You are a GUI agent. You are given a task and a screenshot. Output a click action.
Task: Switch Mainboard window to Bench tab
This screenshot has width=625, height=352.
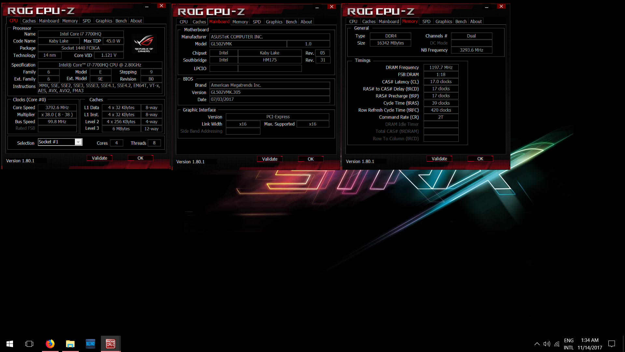(x=291, y=22)
